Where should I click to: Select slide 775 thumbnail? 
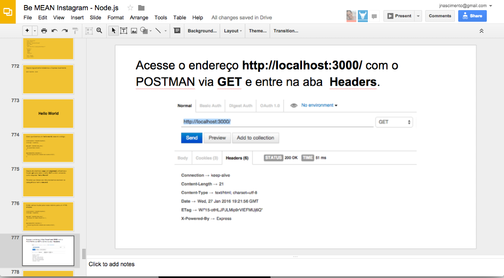[x=48, y=182]
